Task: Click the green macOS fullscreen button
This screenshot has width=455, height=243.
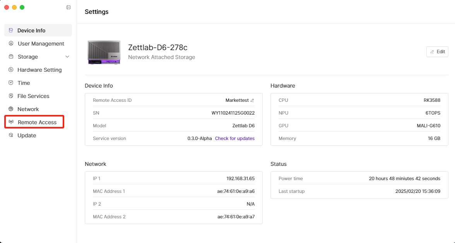Action: point(22,7)
